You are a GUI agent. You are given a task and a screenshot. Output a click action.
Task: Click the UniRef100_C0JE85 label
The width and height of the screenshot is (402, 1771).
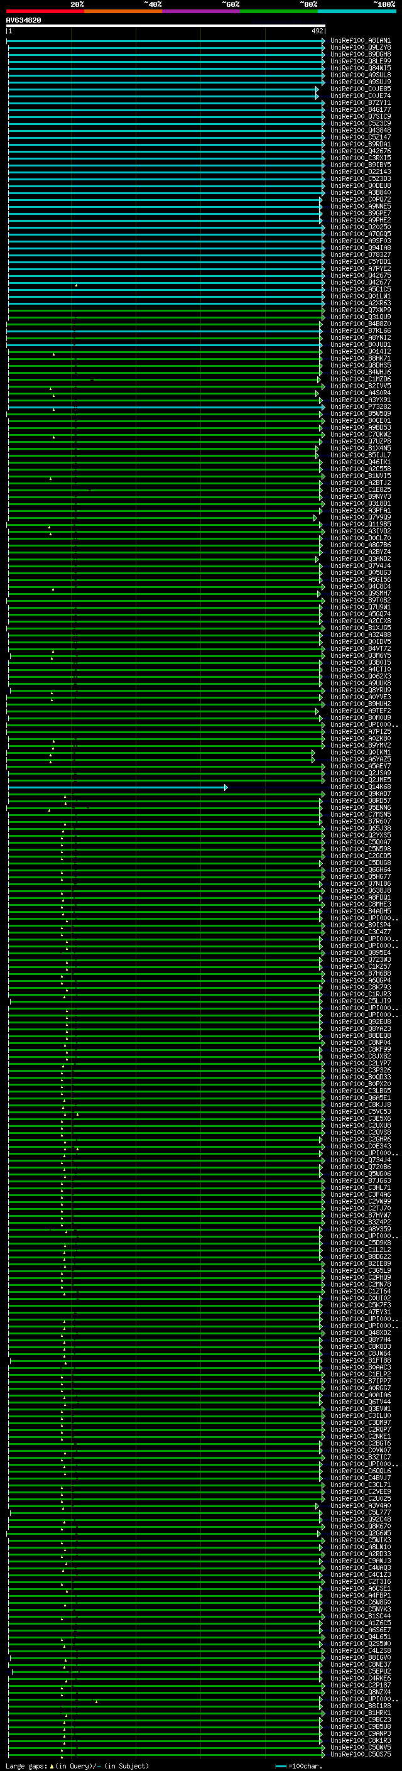point(361,89)
